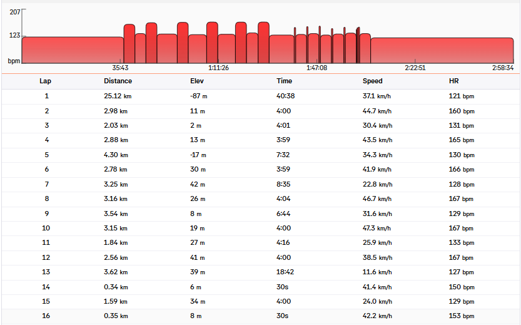
Task: Select the 4.30 km distance cell
Action: (116, 155)
